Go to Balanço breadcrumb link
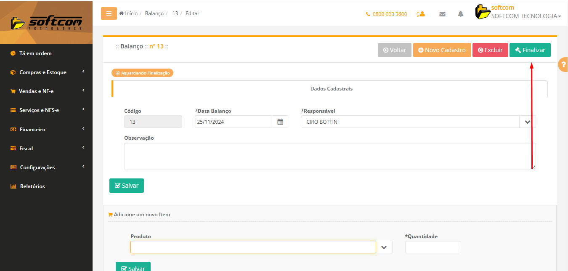This screenshot has height=271, width=568. (x=154, y=13)
